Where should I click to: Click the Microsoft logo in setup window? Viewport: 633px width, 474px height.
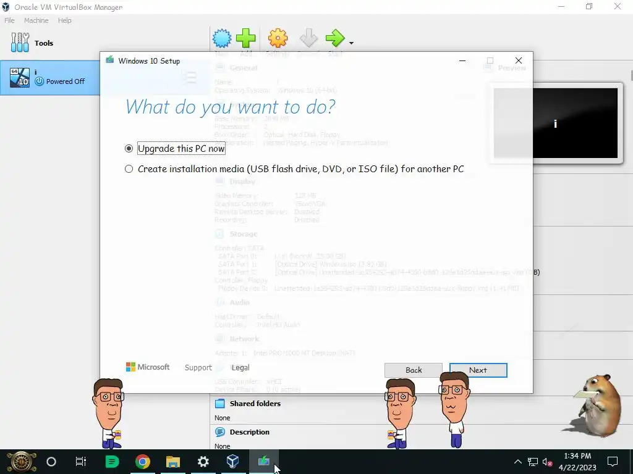(x=148, y=367)
